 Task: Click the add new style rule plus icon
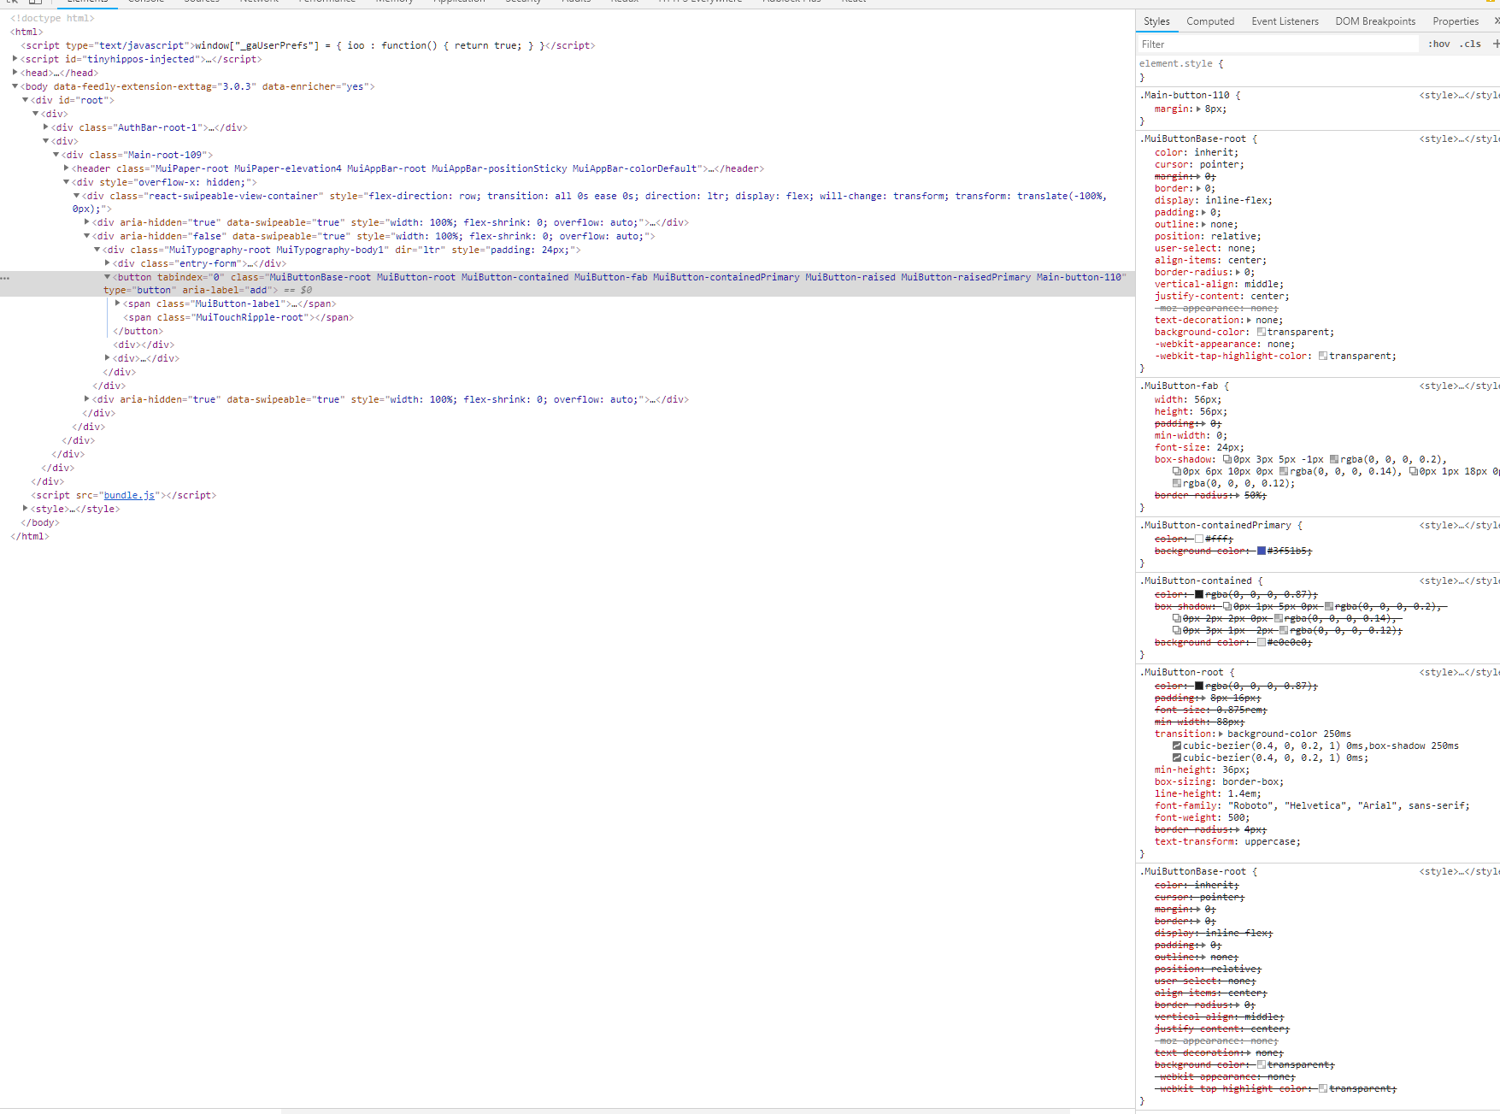(1498, 44)
